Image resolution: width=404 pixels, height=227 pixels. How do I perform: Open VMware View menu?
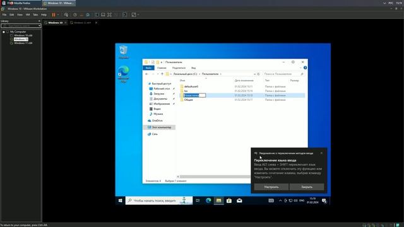pos(20,15)
